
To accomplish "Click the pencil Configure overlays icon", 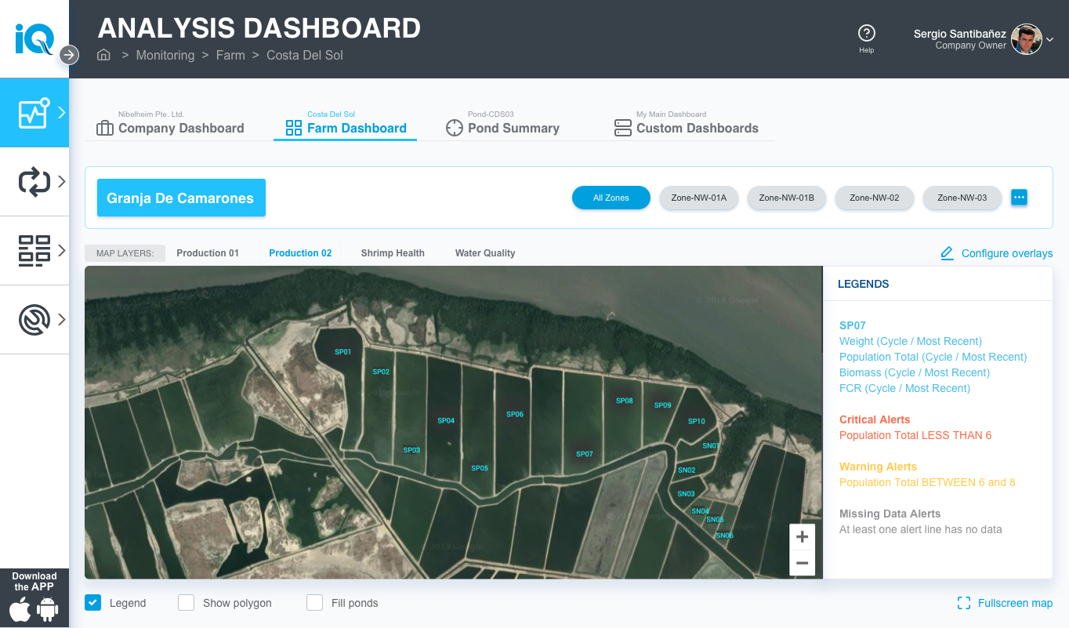I will tap(947, 253).
